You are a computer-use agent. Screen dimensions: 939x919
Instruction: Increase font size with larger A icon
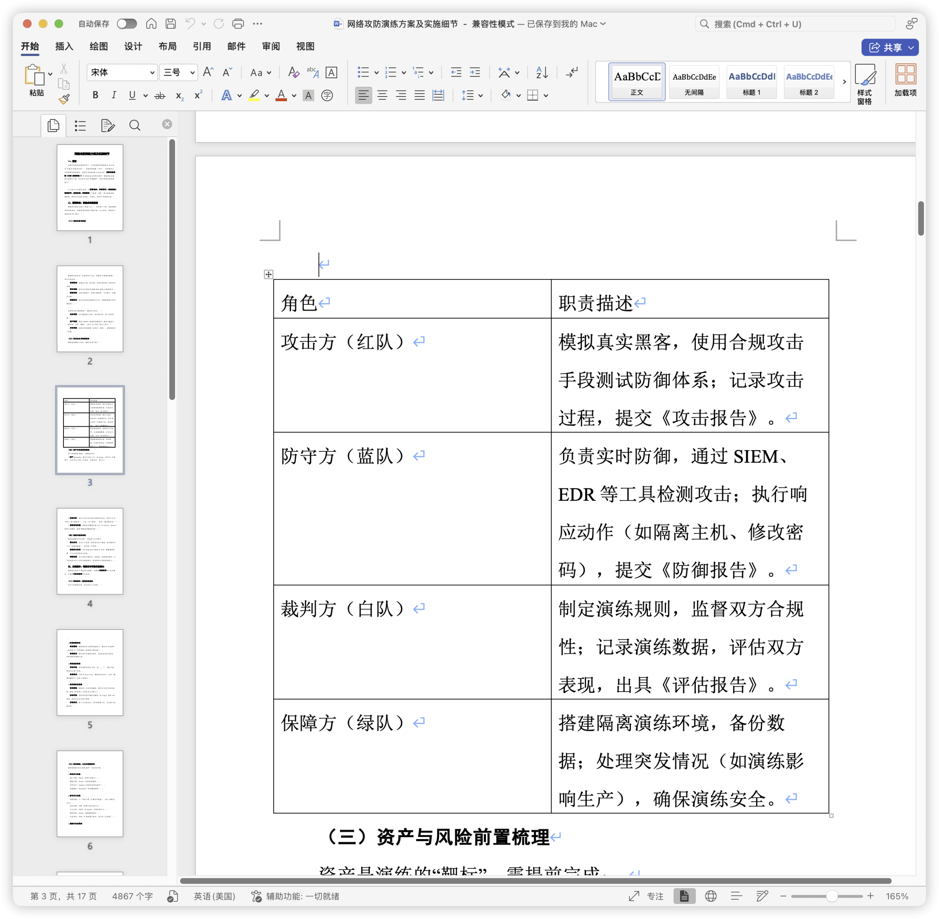208,72
